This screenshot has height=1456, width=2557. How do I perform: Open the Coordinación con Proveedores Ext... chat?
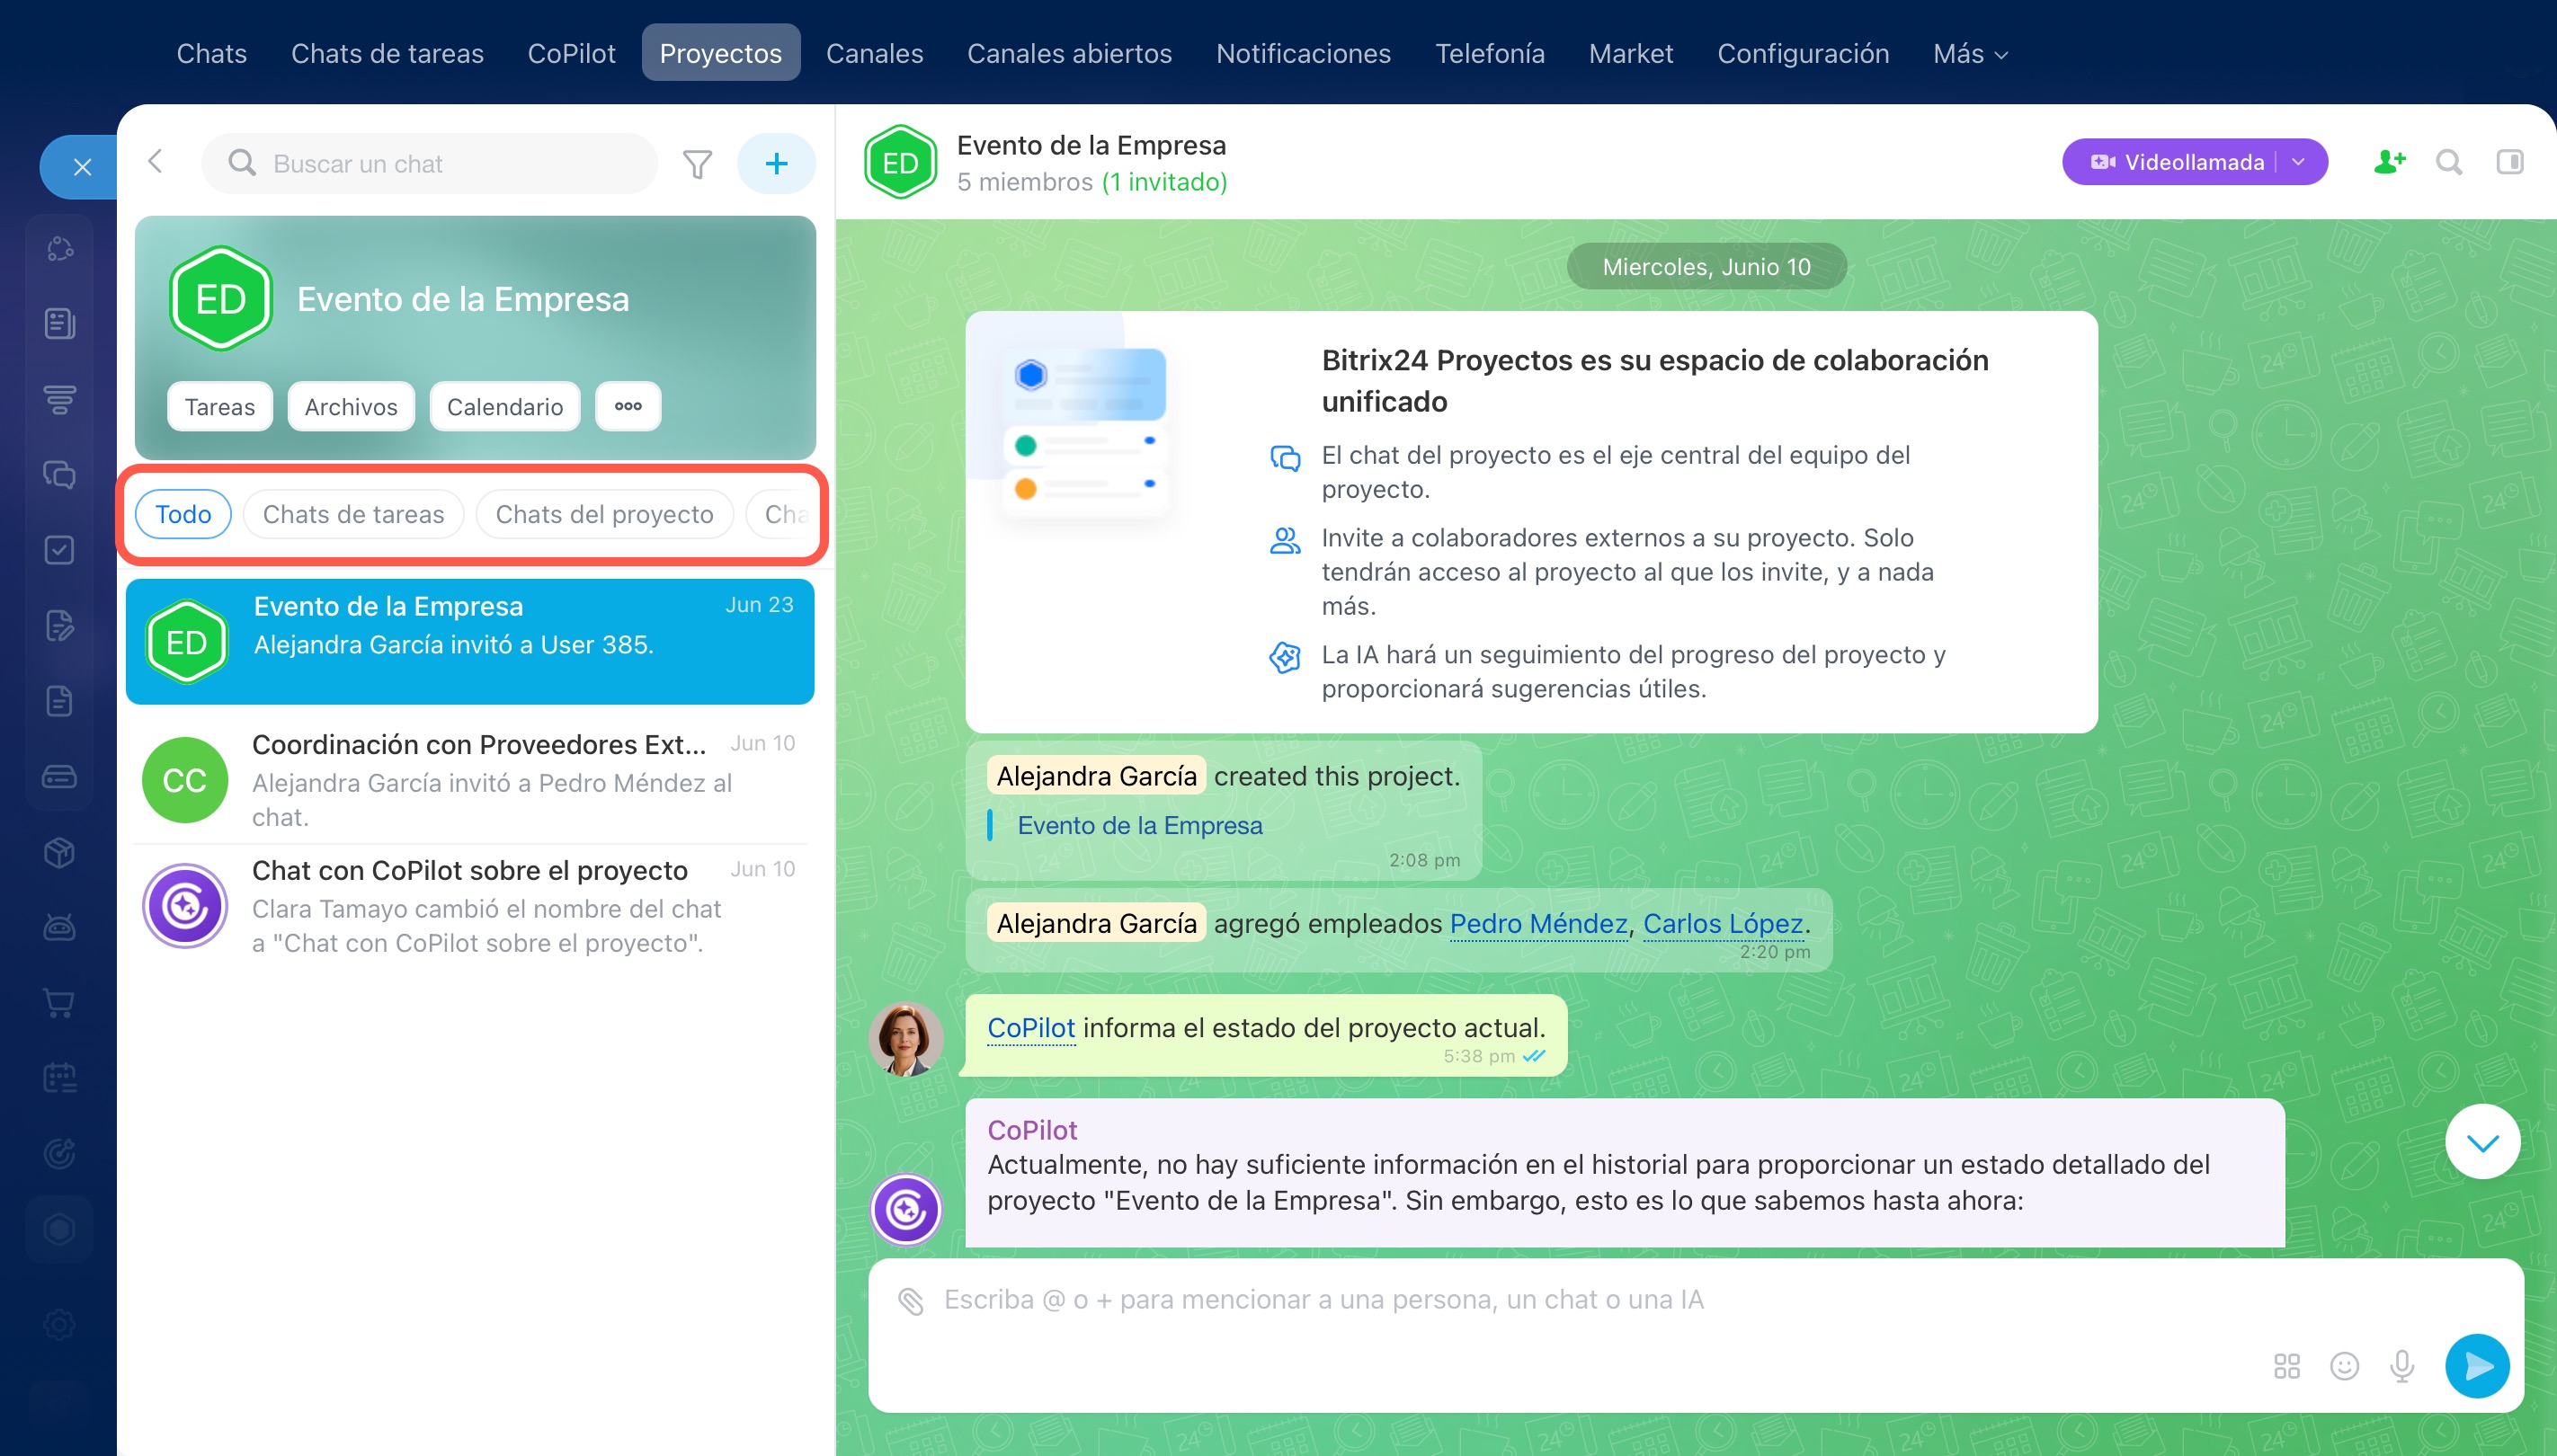click(470, 780)
